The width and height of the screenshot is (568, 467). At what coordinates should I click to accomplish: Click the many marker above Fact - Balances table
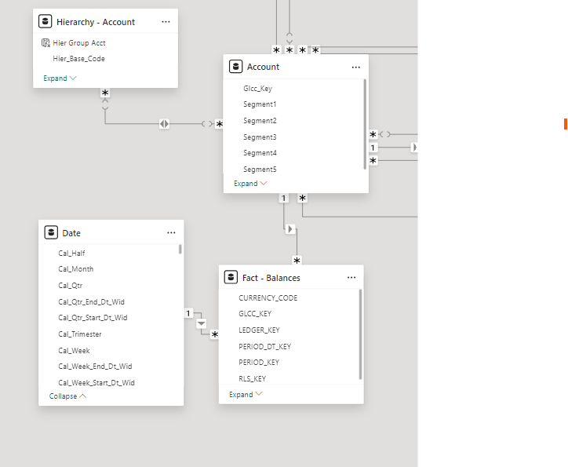[x=297, y=261]
